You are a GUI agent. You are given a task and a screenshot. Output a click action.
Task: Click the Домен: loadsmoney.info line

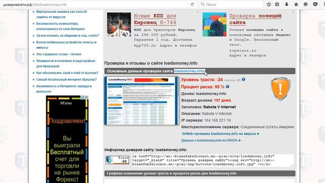click(204, 94)
